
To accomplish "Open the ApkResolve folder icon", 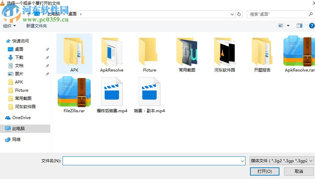I will tap(112, 51).
